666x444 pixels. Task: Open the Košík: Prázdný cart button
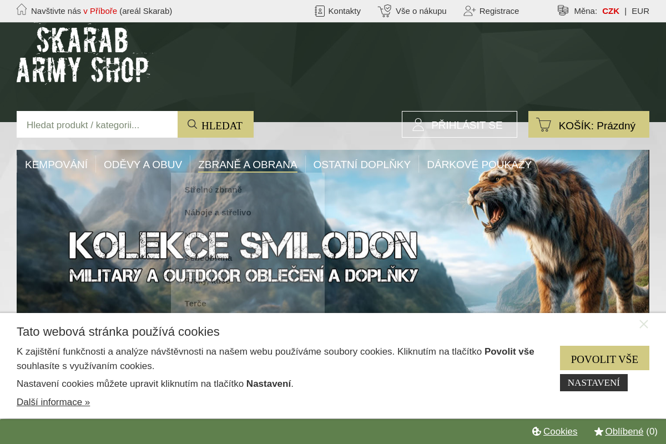coord(589,124)
